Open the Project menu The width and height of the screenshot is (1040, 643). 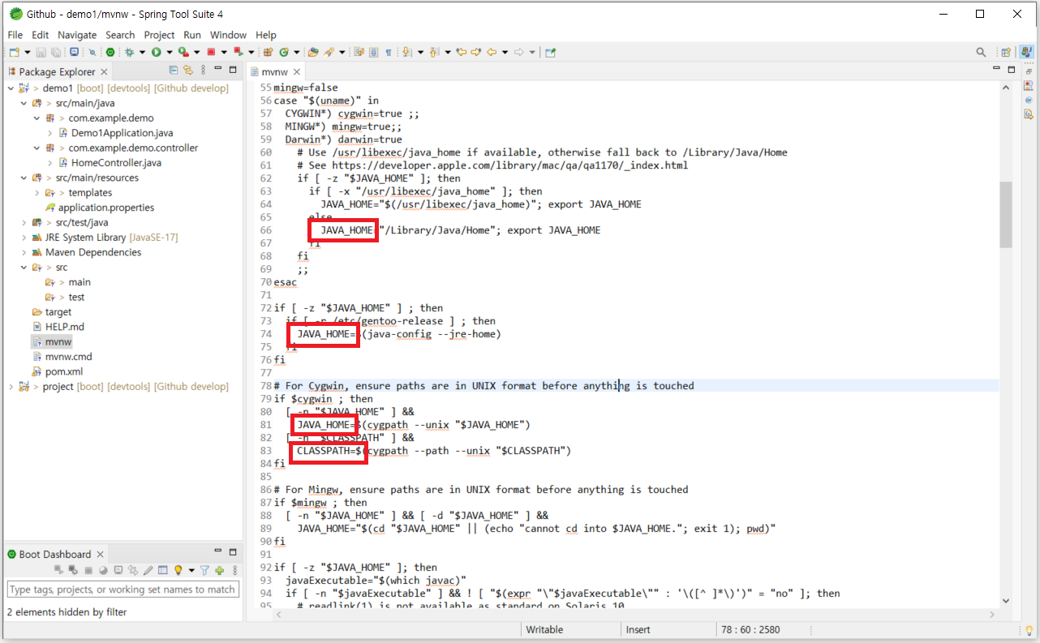[159, 35]
